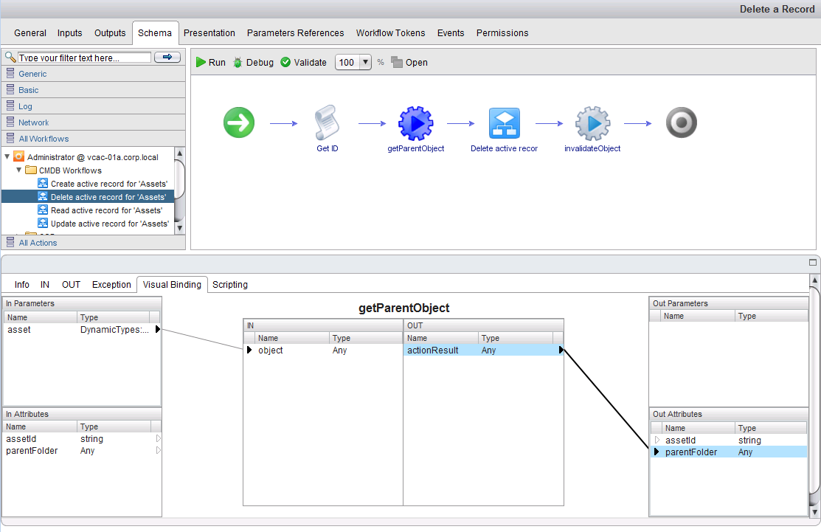Screen dimensions: 821x532
Task: Click the All Actions category icon
Action: 10,242
